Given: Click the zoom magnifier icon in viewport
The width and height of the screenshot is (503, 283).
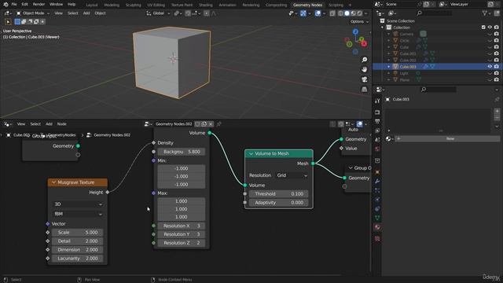Looking at the screenshot, I should (365, 60).
